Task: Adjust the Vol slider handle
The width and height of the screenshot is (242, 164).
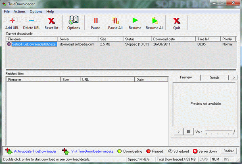Action: tap(234, 132)
